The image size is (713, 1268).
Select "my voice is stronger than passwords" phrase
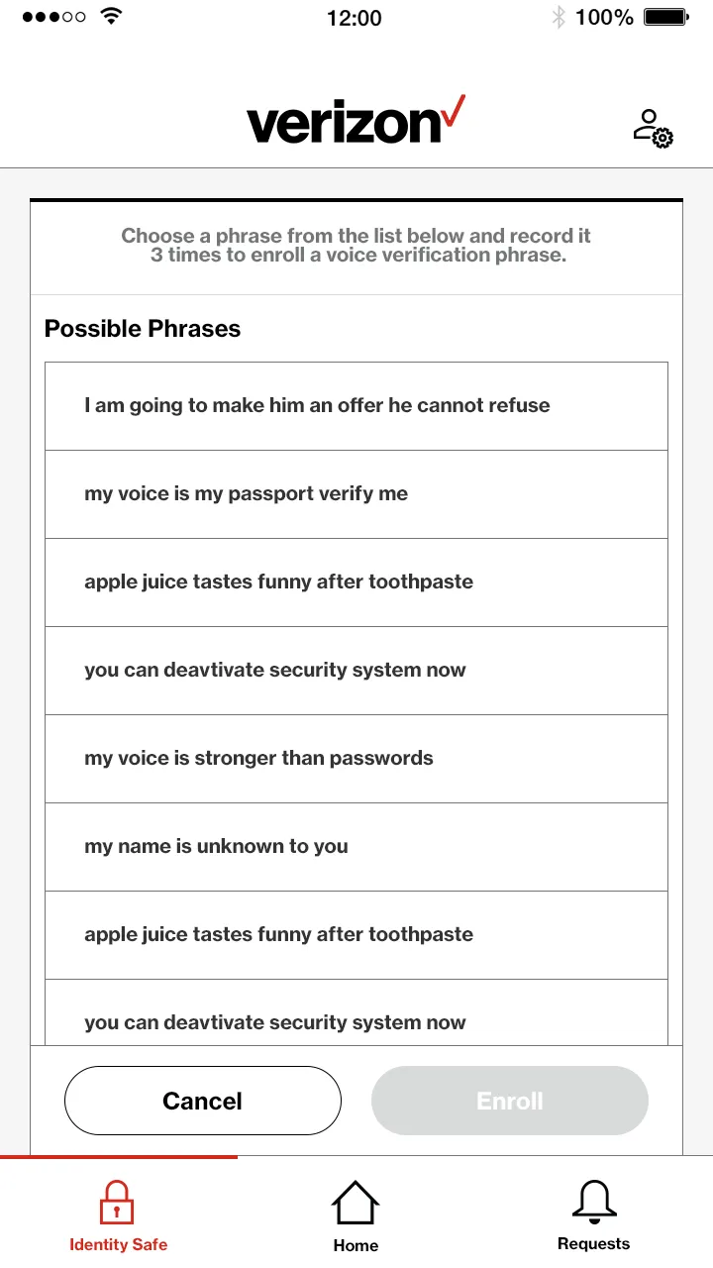point(356,759)
